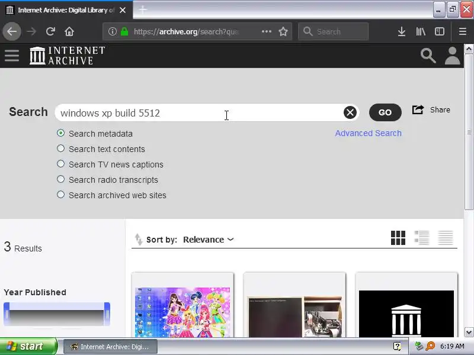Click the GO search button

point(385,112)
